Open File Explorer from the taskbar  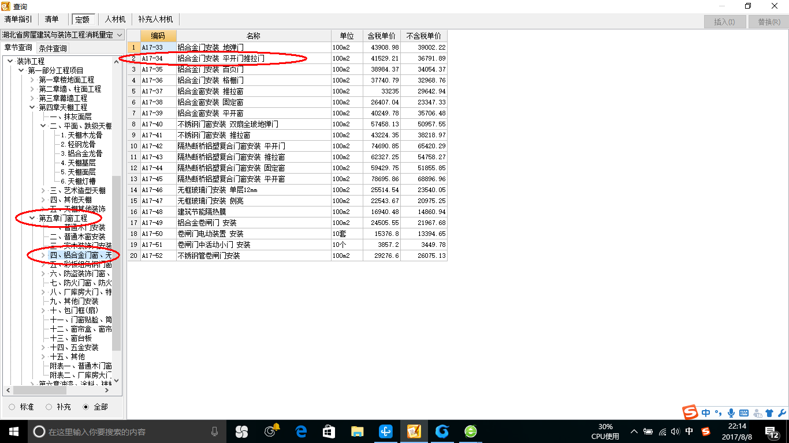pyautogui.click(x=358, y=431)
